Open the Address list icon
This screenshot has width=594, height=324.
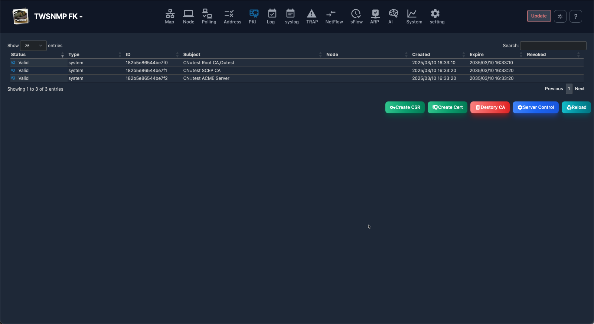coord(229,14)
